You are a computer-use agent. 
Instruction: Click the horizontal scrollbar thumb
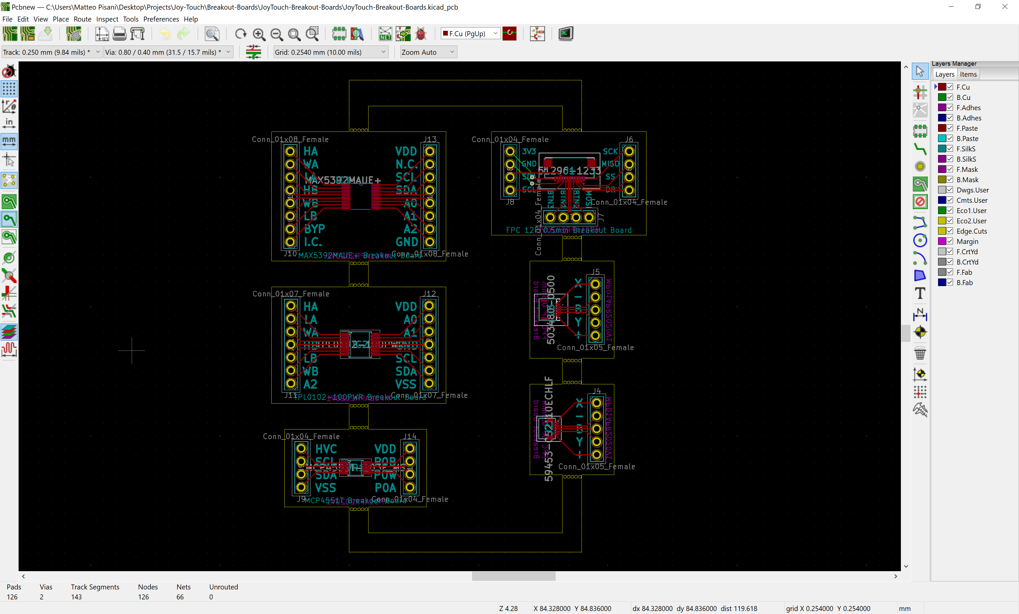(x=513, y=576)
